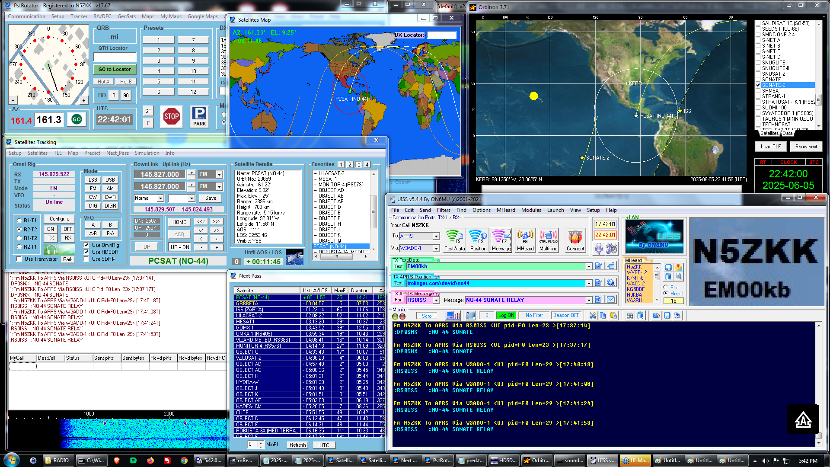This screenshot has width=830, height=467.
Task: Click the open folder icon in Monitor toolbar
Action: [656, 316]
